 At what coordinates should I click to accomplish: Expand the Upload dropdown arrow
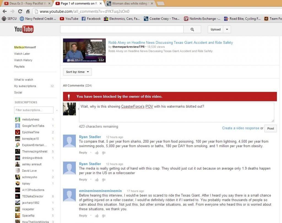point(227,29)
